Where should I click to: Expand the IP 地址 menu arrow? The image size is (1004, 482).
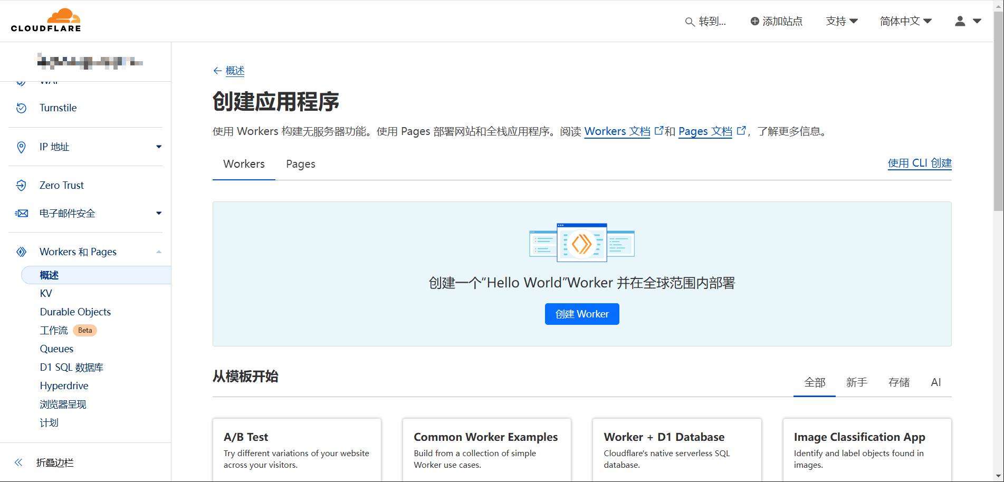(159, 147)
